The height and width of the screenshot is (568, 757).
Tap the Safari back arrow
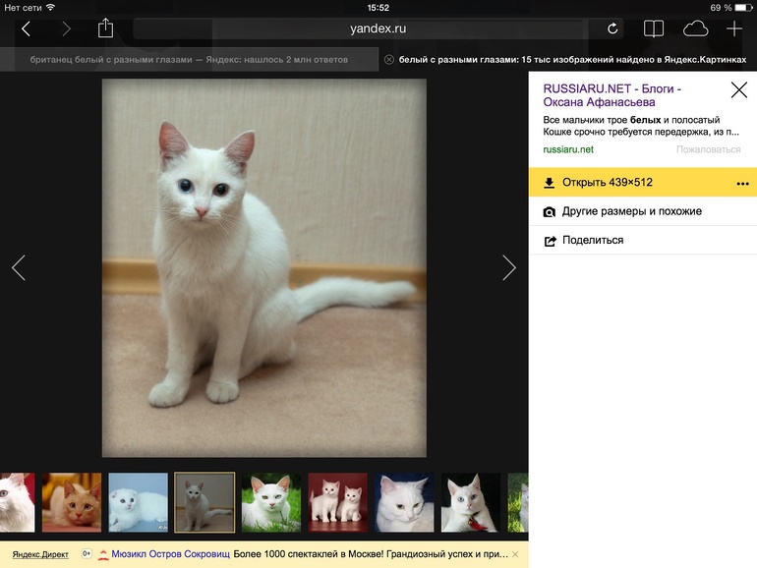27,29
